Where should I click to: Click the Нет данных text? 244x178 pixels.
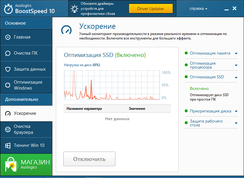point(117,119)
